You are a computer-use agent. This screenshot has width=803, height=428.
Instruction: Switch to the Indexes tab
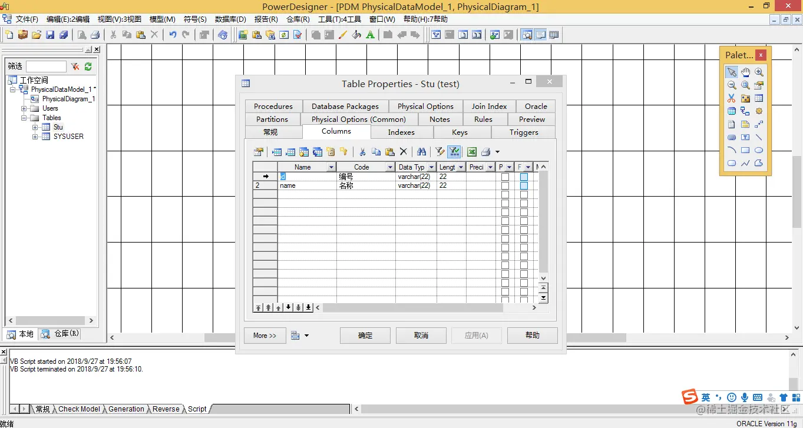click(x=401, y=132)
